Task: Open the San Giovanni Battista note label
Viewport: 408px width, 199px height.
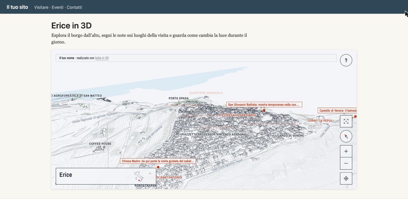Action: click(264, 105)
